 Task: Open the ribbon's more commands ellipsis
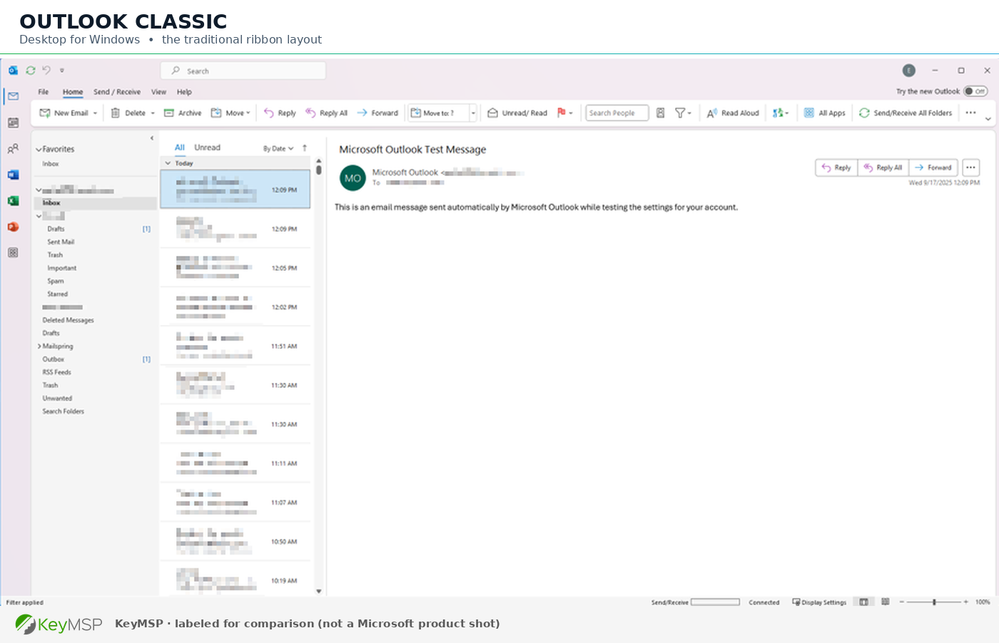[x=970, y=113]
